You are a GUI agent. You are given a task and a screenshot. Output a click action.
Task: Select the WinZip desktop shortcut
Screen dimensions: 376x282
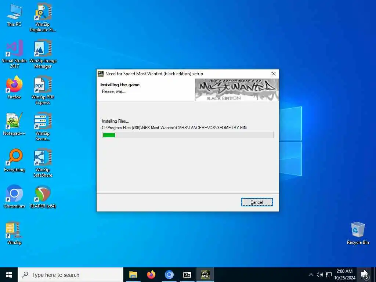14,233
